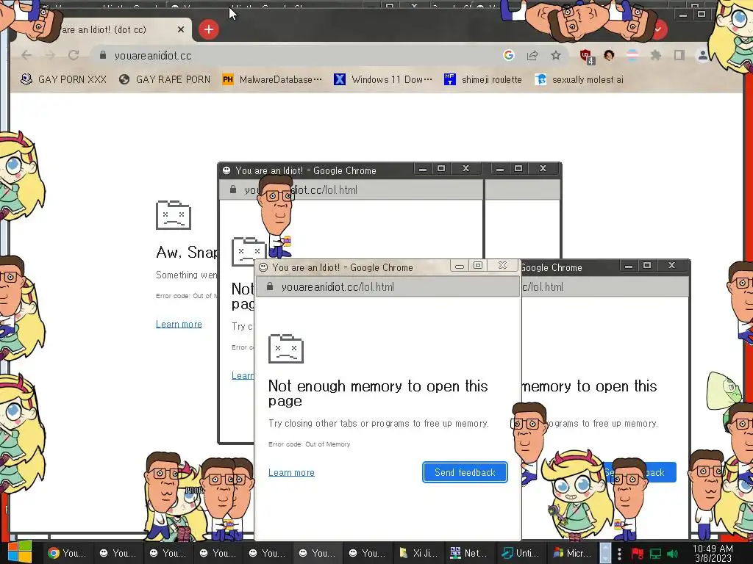
Task: Select right popup 'Google Chrome' title bar
Action: (570, 267)
